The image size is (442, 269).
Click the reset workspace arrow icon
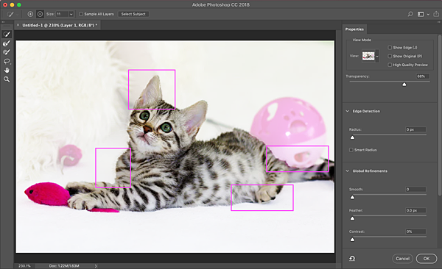tap(352, 258)
